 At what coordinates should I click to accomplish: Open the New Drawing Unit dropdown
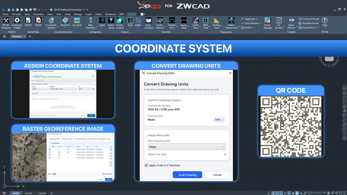pyautogui.click(x=187, y=147)
